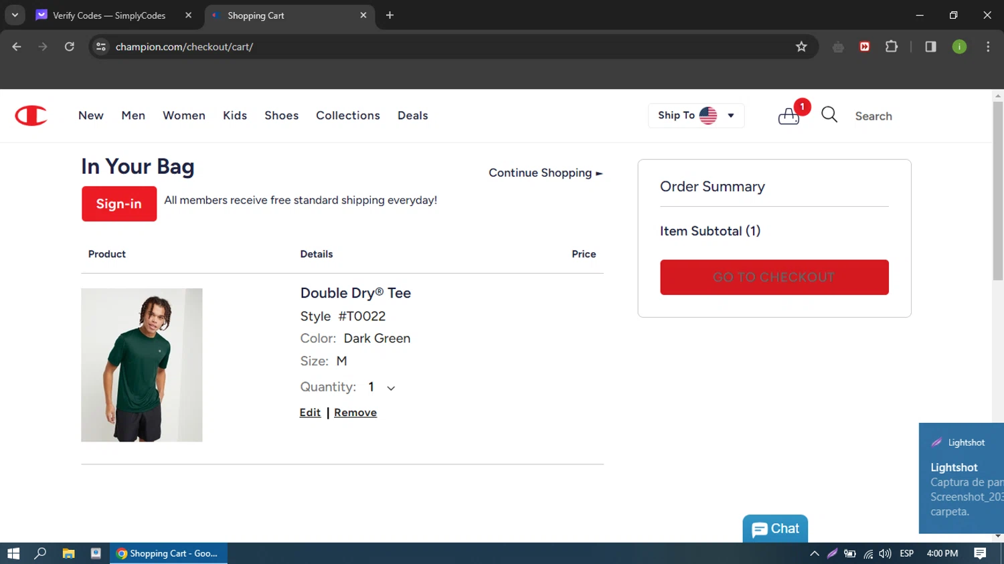Open the New menu
This screenshot has width=1004, height=564.
coord(91,116)
